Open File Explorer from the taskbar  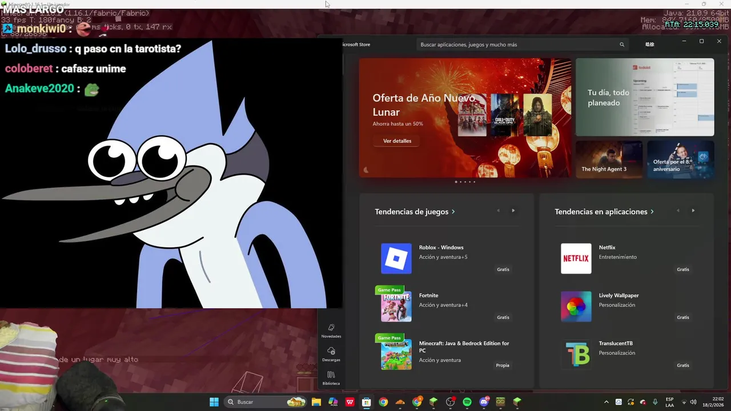(316, 402)
